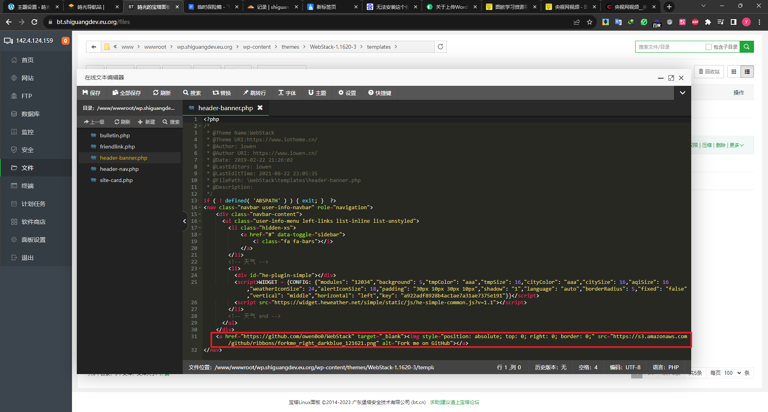Image resolution: width=768 pixels, height=412 pixels.
Task: Open the 回收站 recycle bin
Action: [x=709, y=71]
